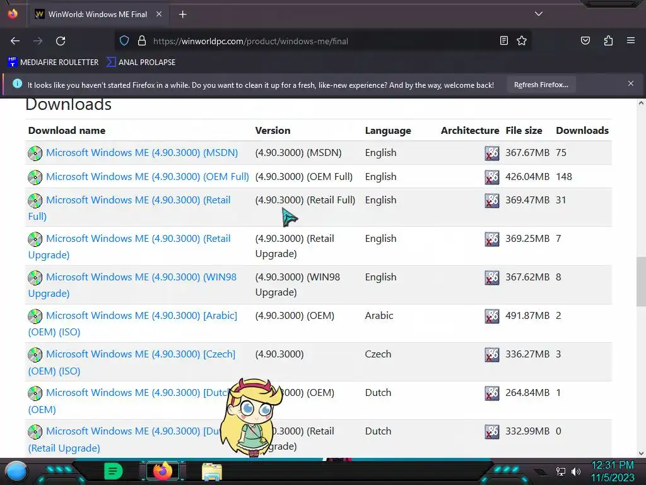
Task: Open Firefox hamburger application menu
Action: click(631, 40)
